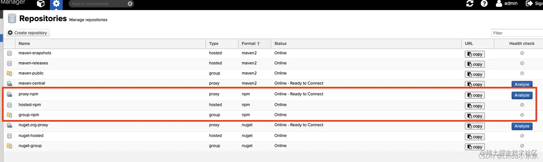Click the Repositories page heading icon
This screenshot has height=162, width=543.
[12, 18]
